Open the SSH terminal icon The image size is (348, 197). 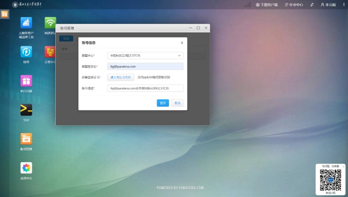click(x=26, y=110)
